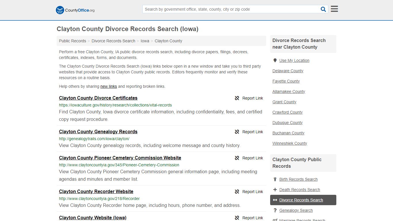The image size is (393, 221).
Task: Report Link for Genealogy Records
Action: point(253,132)
